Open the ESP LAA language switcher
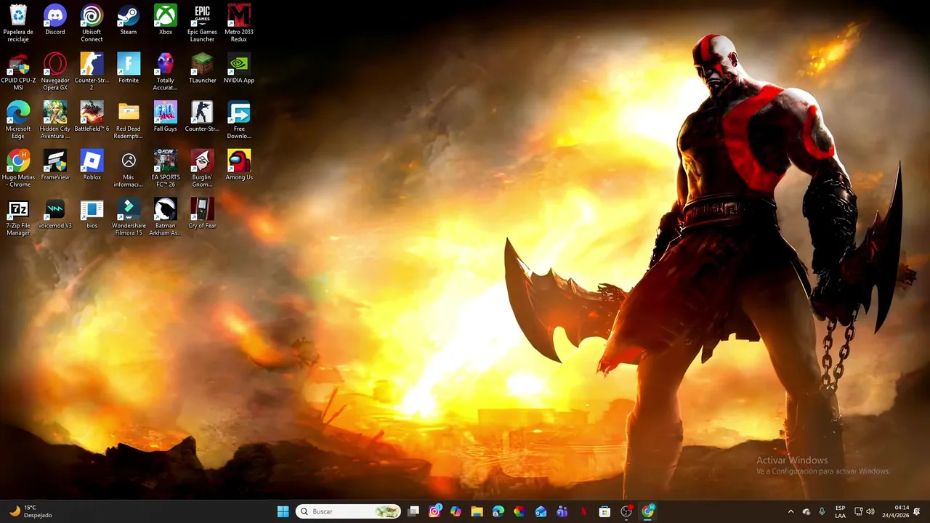The width and height of the screenshot is (930, 523). click(841, 511)
